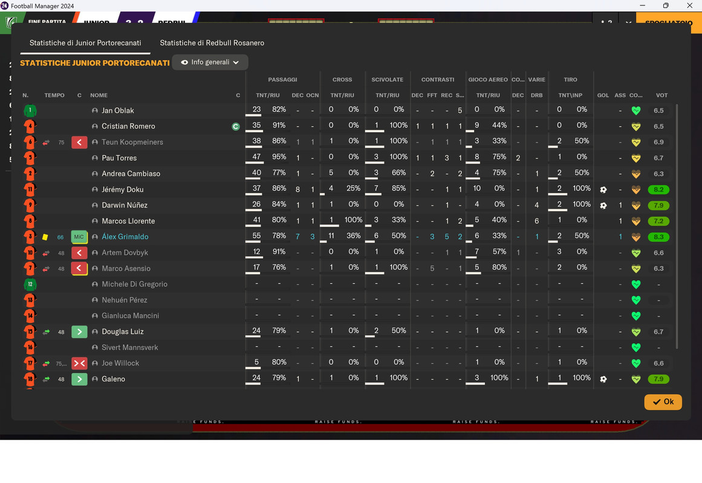Sort by the VOT rating column header
The image size is (702, 483).
point(661,95)
